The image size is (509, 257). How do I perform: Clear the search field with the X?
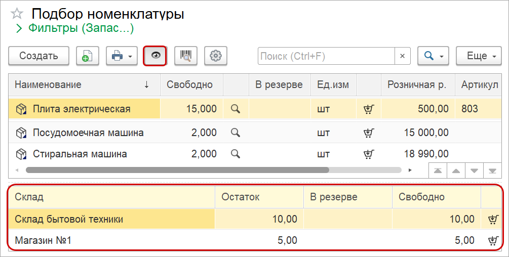[x=402, y=56]
